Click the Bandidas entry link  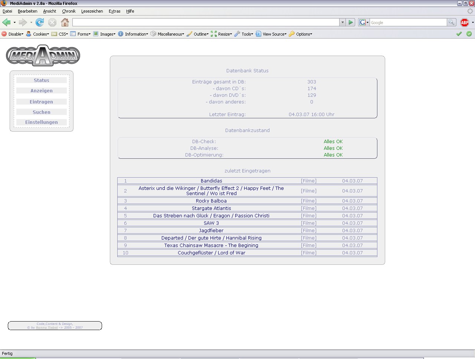tap(211, 181)
